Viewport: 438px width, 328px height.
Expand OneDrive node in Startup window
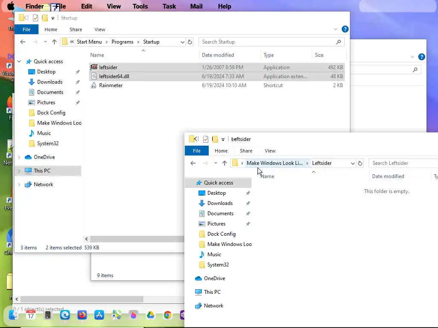(19, 157)
